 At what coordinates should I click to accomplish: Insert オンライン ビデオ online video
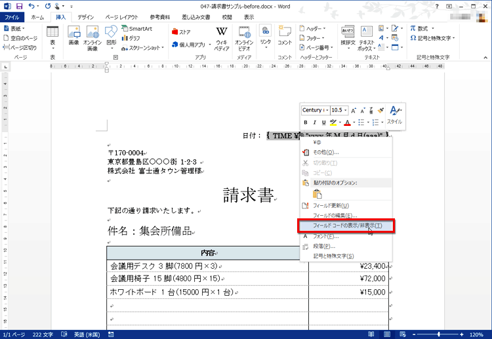[244, 38]
